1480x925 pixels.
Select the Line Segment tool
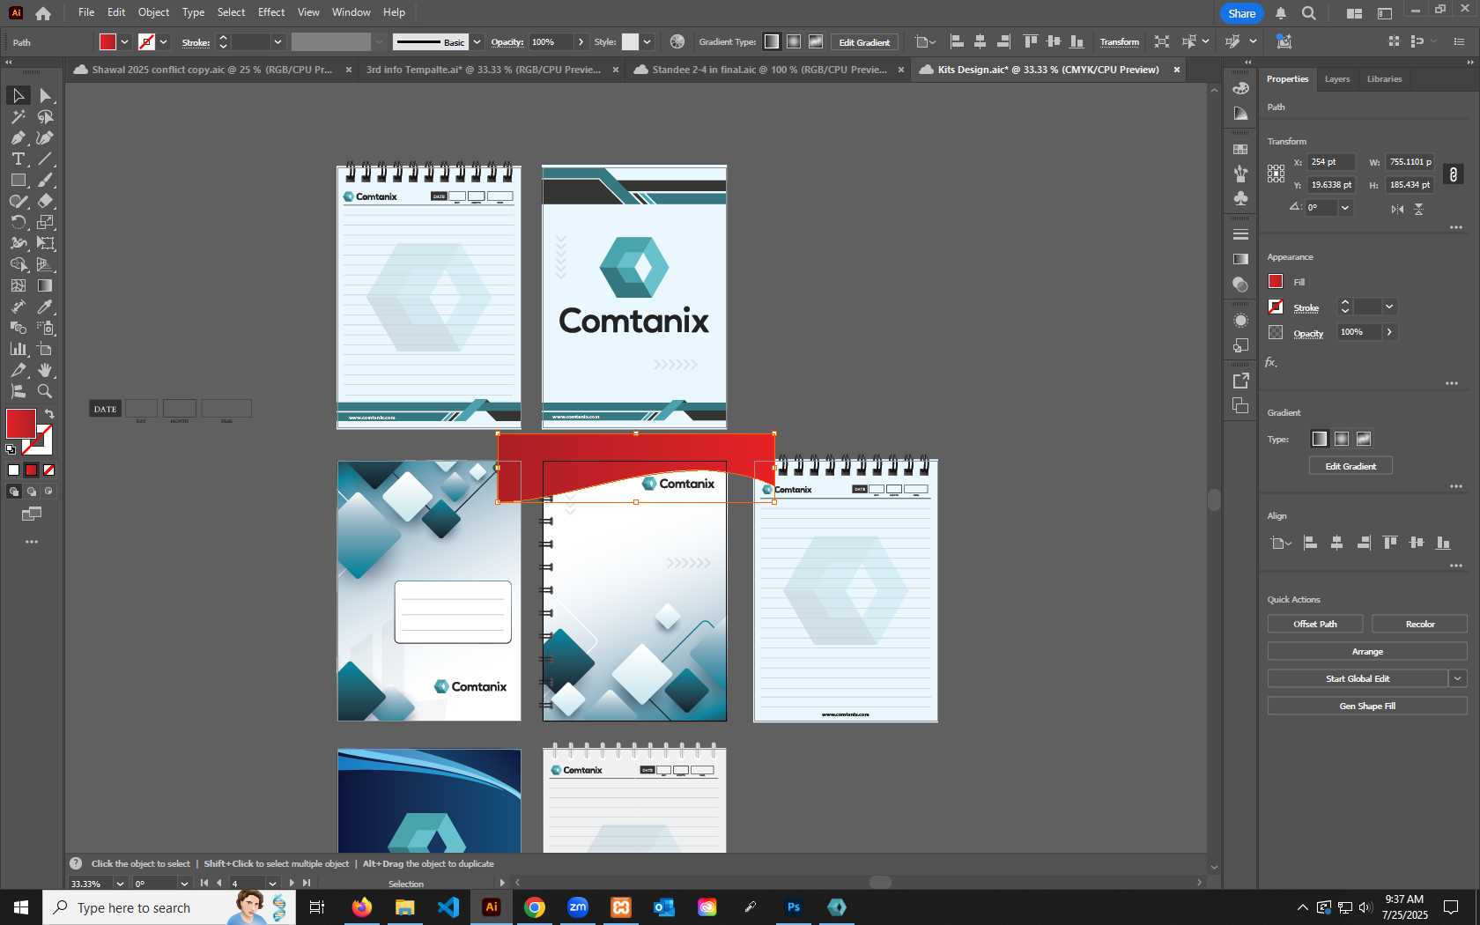(x=45, y=159)
